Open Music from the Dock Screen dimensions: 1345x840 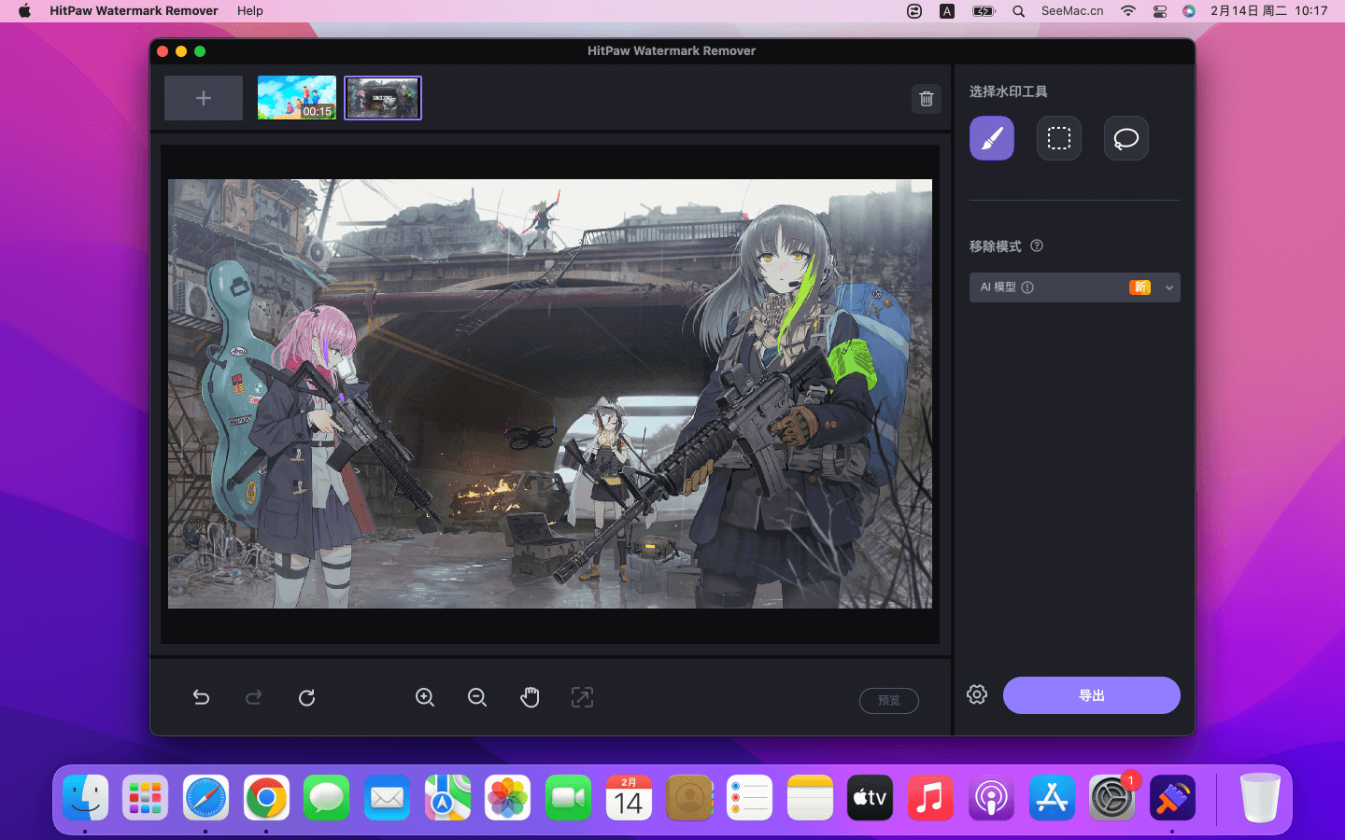930,798
